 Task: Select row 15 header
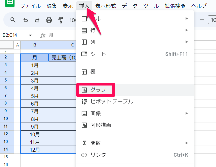pyautogui.click(x=7, y=157)
